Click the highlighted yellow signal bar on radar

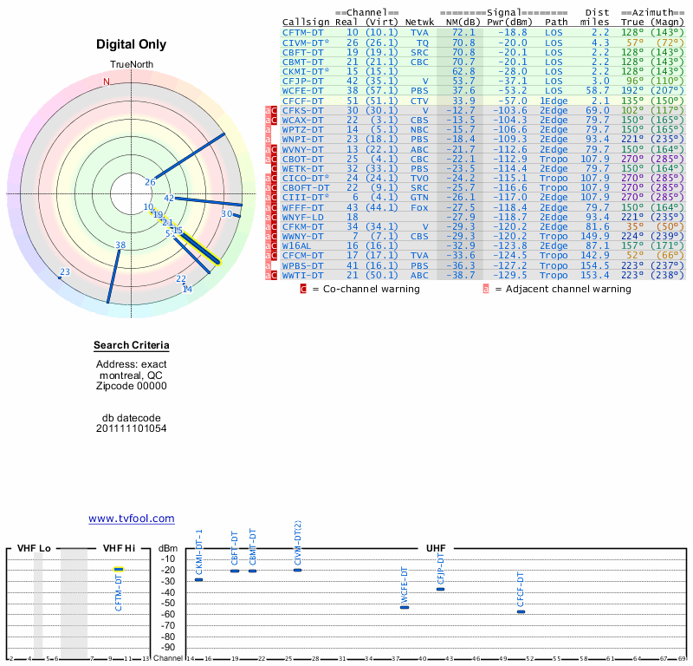pos(200,247)
